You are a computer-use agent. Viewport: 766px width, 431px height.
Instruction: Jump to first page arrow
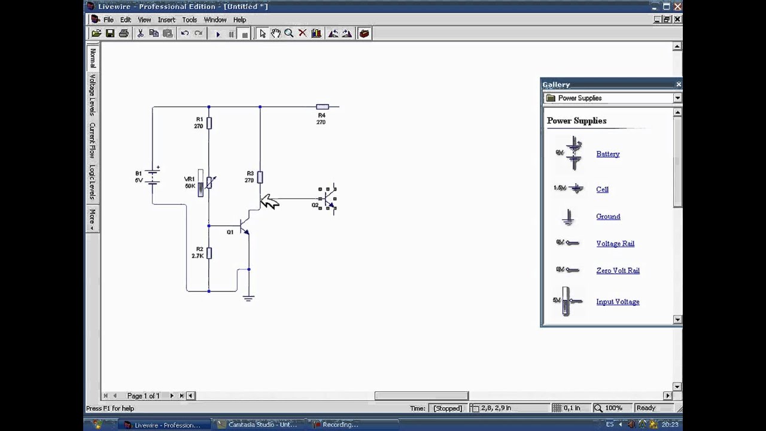pyautogui.click(x=105, y=396)
